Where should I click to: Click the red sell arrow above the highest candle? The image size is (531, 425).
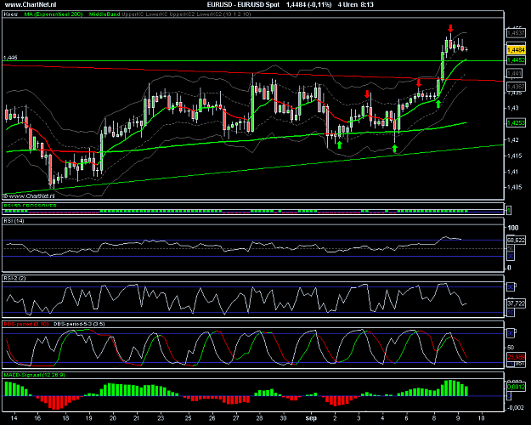pos(450,28)
